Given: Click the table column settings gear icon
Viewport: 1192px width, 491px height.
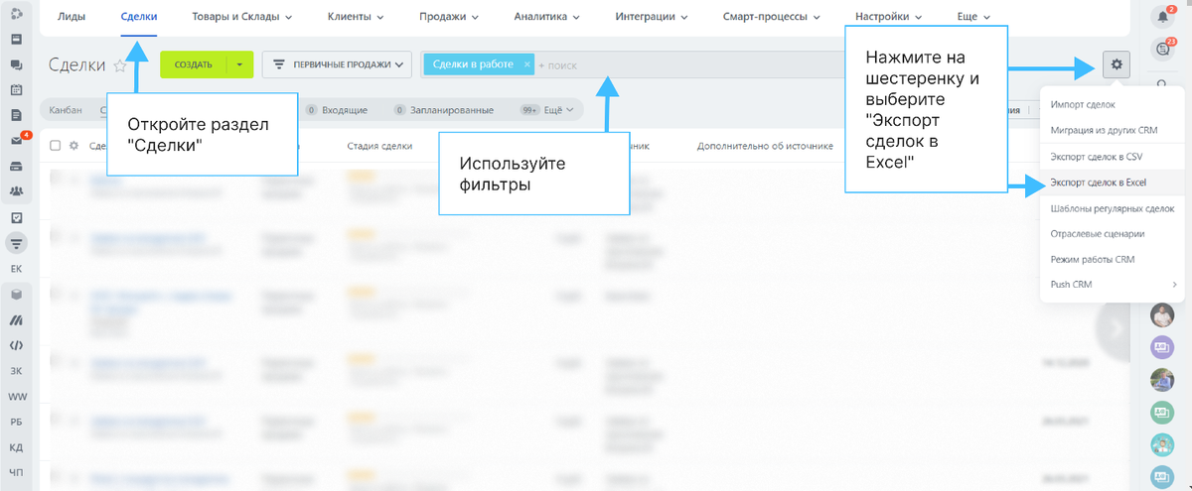Looking at the screenshot, I should [73, 146].
